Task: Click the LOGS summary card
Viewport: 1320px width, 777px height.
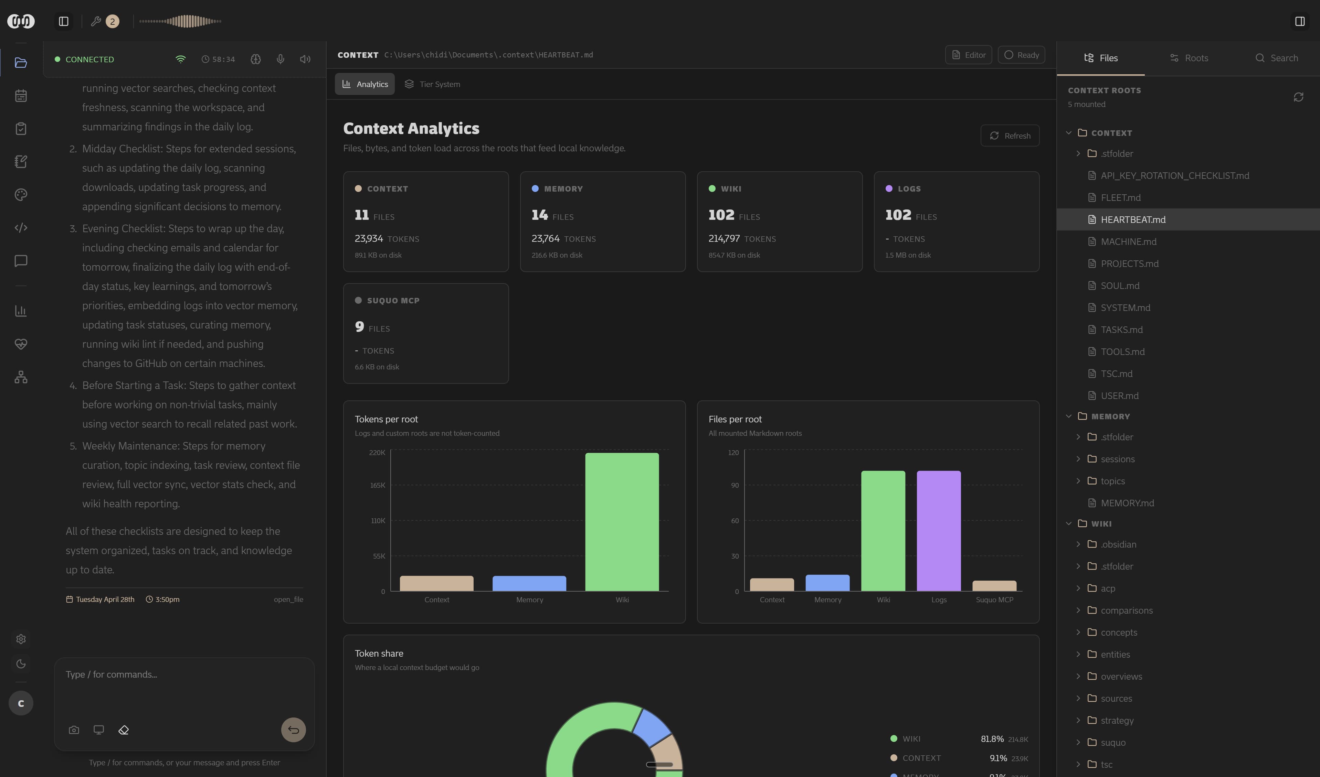Action: (x=957, y=222)
